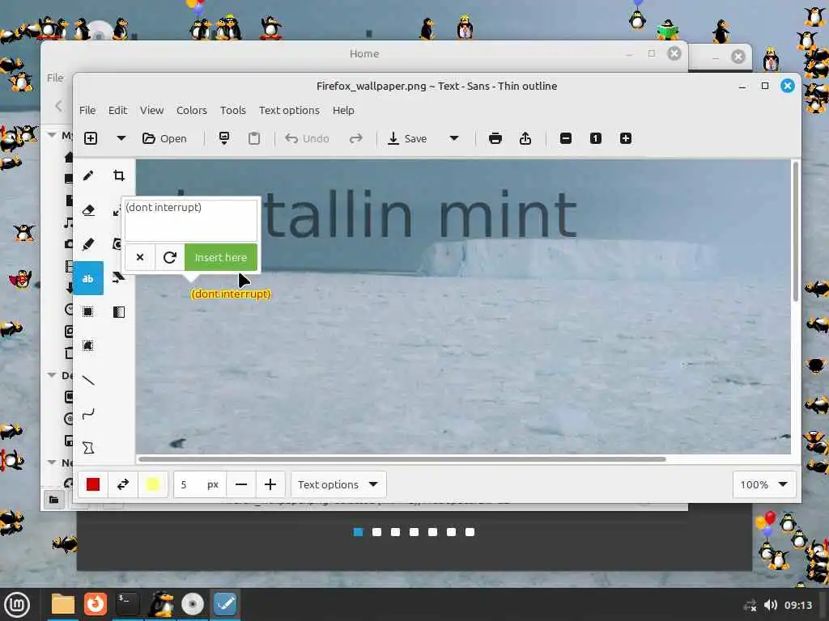Open the Colors menu
The image size is (829, 621).
click(x=191, y=110)
